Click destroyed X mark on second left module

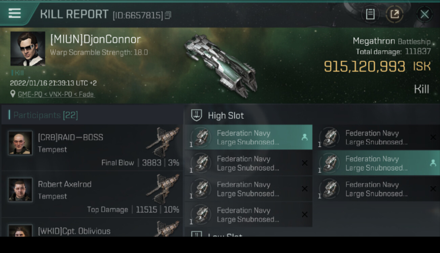tap(304, 163)
